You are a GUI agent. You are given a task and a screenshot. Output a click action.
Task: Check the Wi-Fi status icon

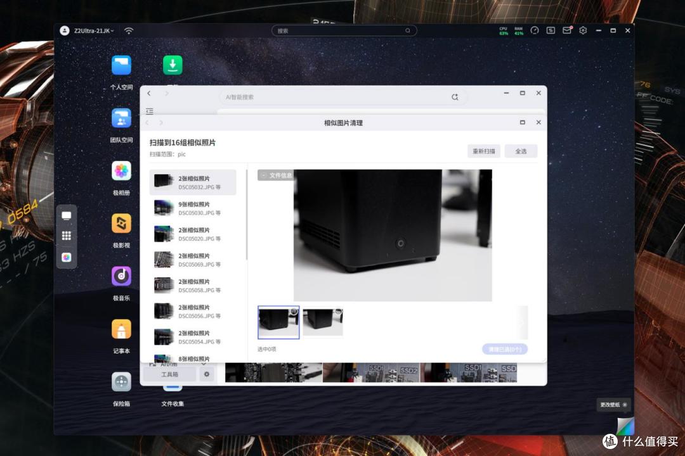pos(128,30)
